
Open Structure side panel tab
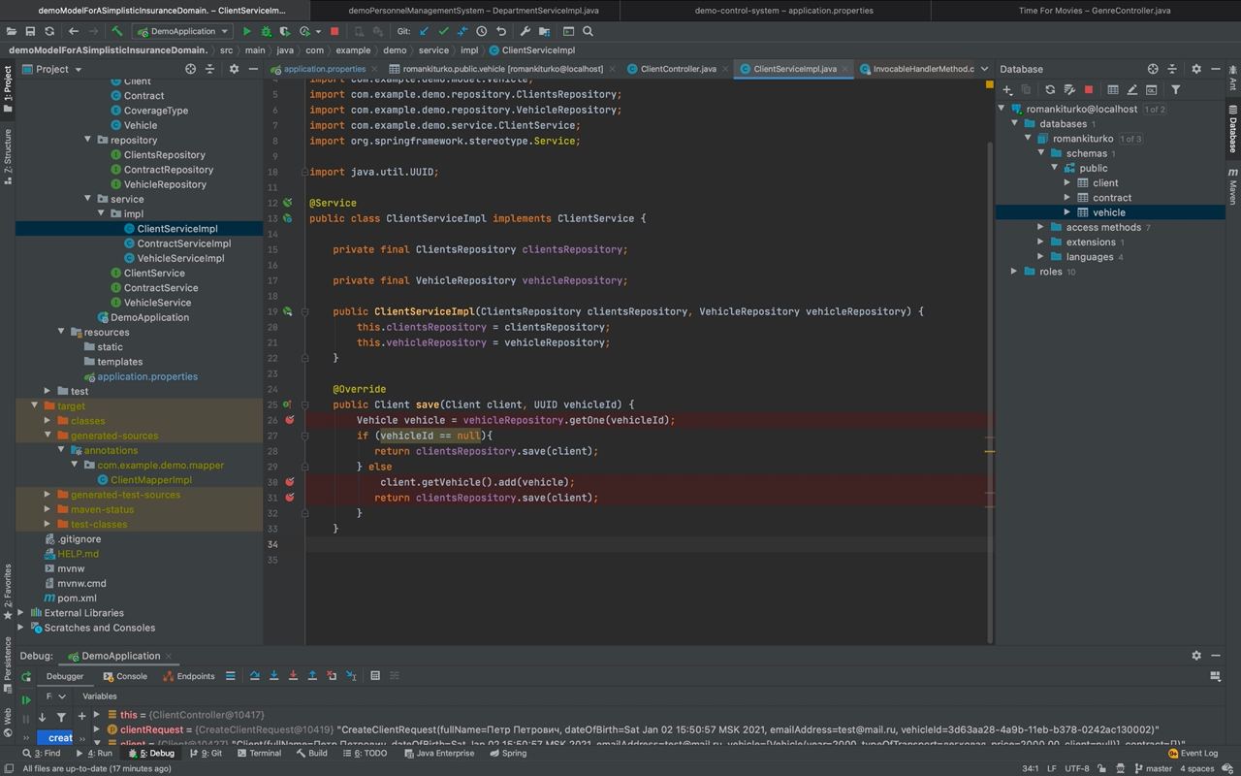coord(8,155)
